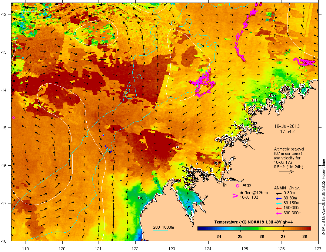Select the black 0-30m arrow legend symbol
Image resolution: width=326 pixels, height=252 pixels.
pos(278,193)
